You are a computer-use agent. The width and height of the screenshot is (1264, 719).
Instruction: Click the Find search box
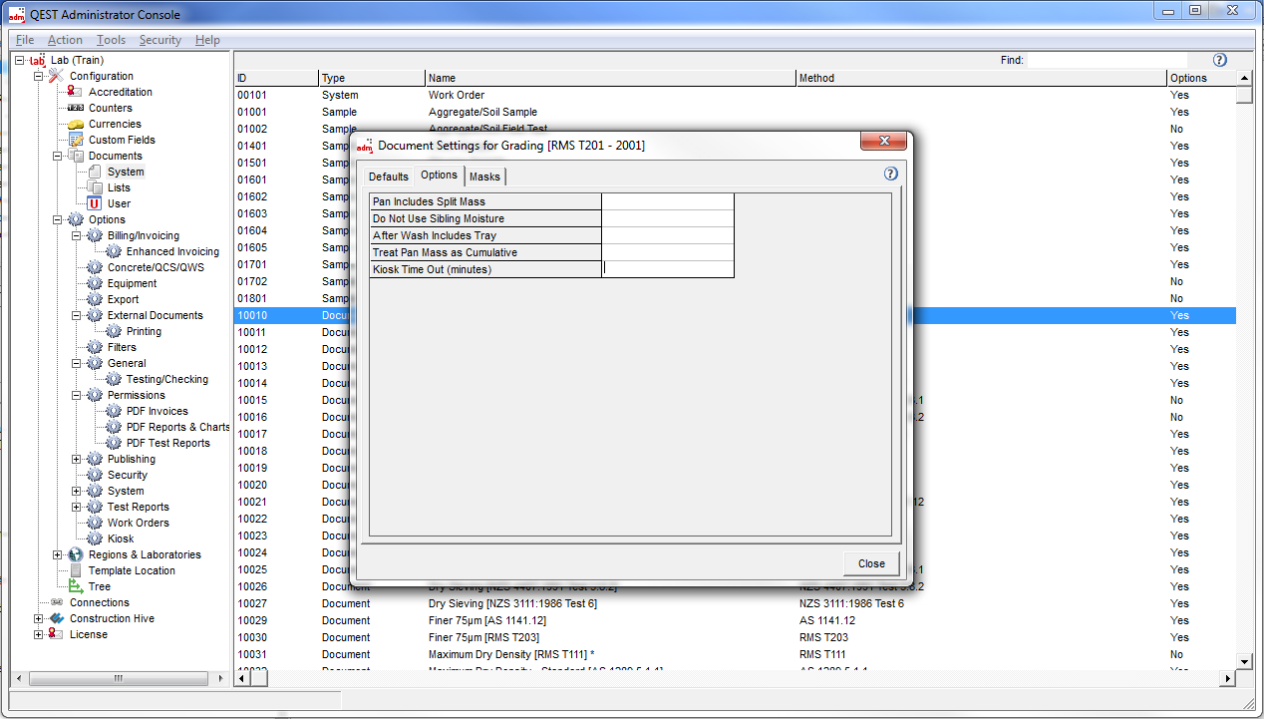click(1106, 60)
